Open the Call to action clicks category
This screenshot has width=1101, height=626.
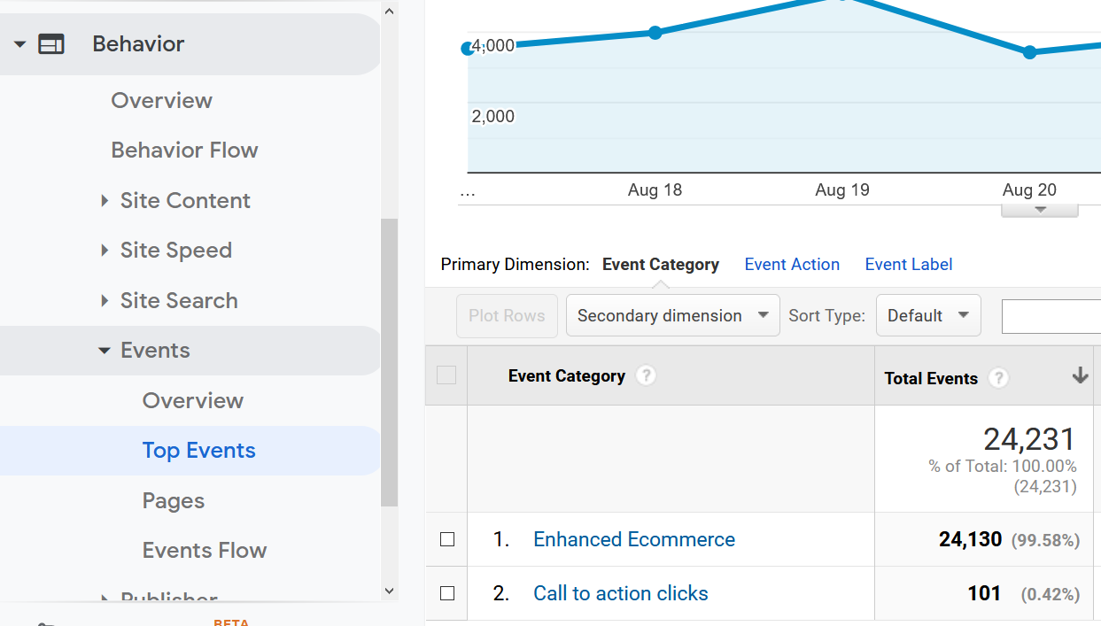tap(621, 593)
